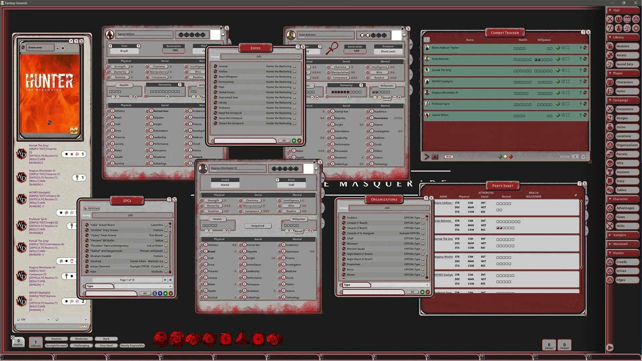The image size is (642, 361).
Task: Open the sound notes tool icon
Action: (x=628, y=28)
